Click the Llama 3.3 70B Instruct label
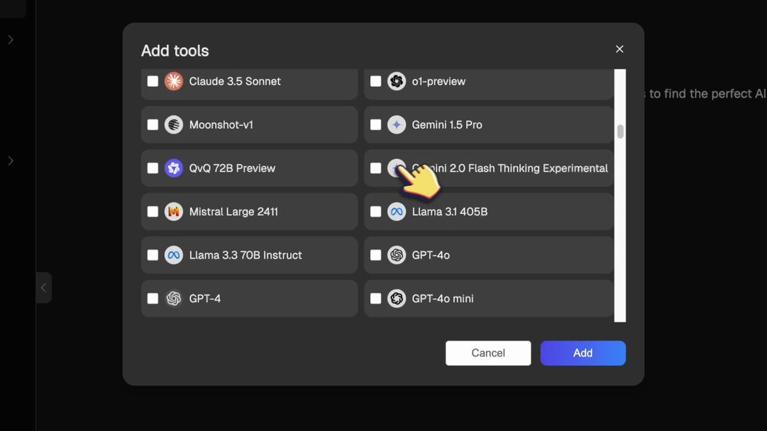 point(245,255)
